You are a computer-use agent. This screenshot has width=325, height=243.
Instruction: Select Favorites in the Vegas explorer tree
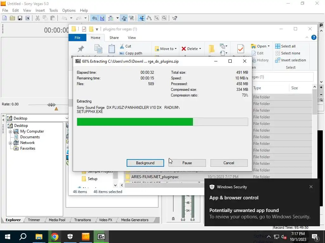coord(28,148)
